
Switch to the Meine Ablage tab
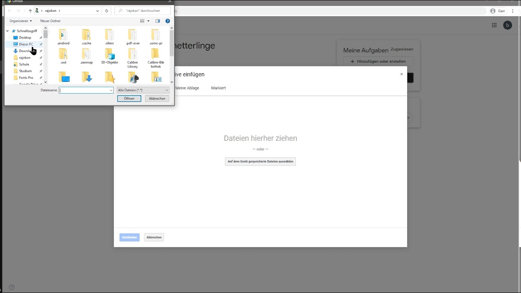pos(187,88)
